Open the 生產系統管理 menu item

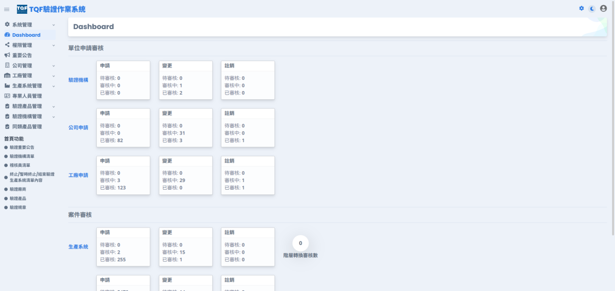tap(27, 86)
